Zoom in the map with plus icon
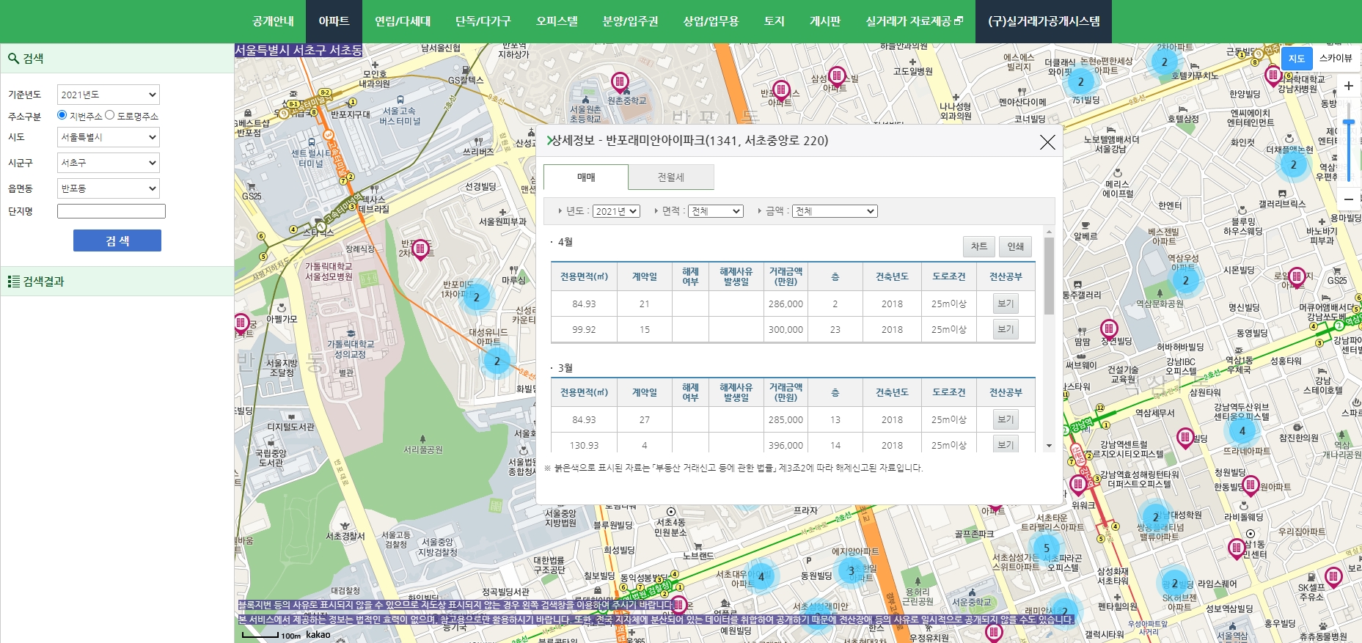1362x643 pixels. [1348, 86]
